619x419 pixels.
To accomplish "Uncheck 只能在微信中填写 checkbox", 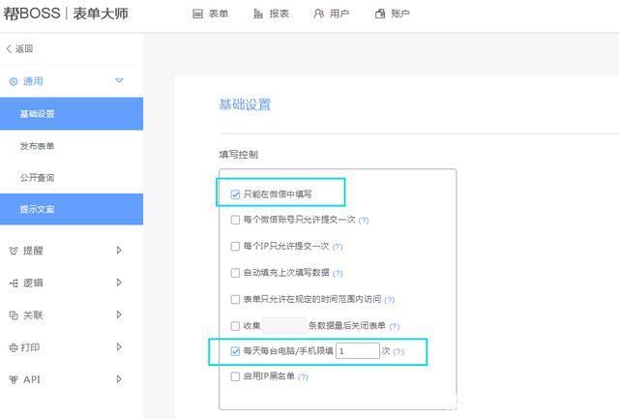I will [x=235, y=195].
